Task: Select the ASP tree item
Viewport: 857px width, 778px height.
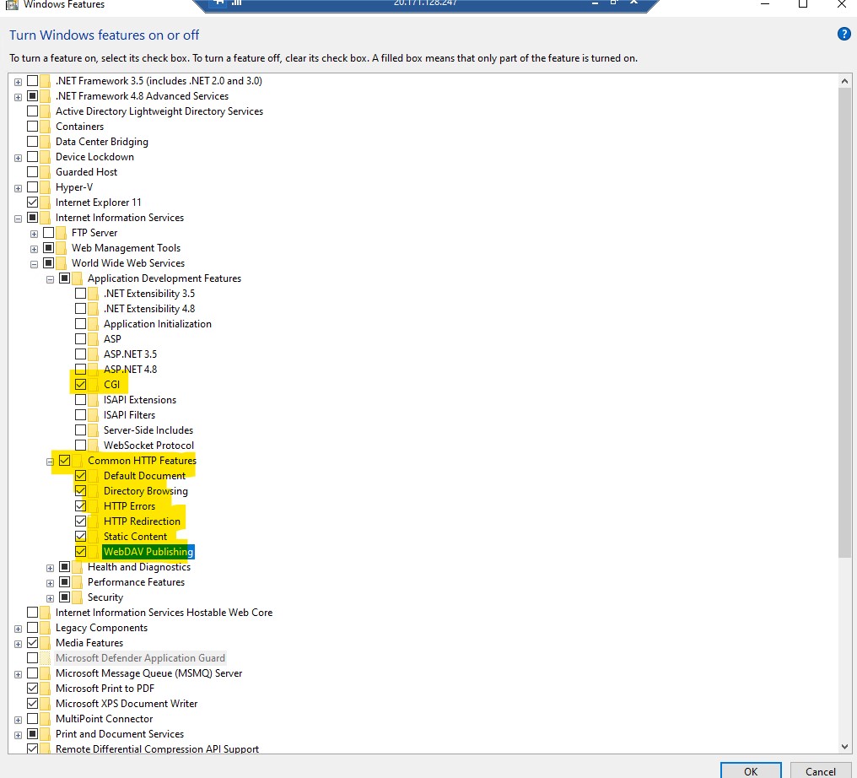Action: pos(112,339)
